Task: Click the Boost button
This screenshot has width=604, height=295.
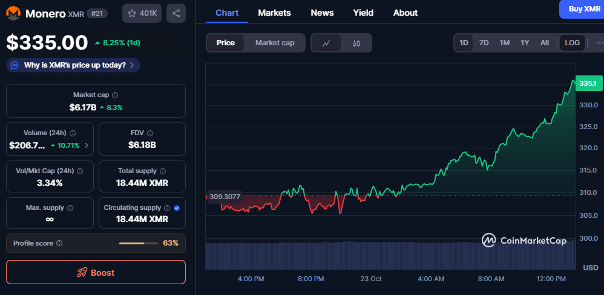Action: pyautogui.click(x=96, y=272)
